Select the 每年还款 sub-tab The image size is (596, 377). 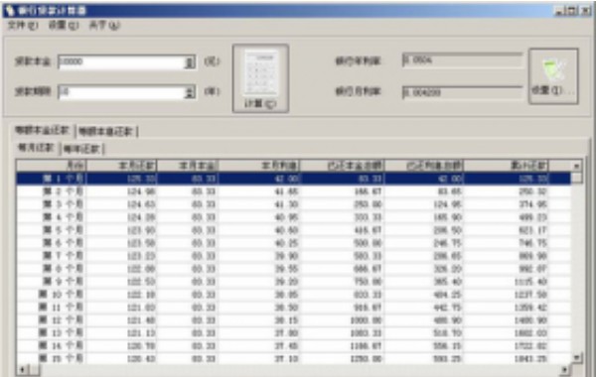click(x=81, y=149)
